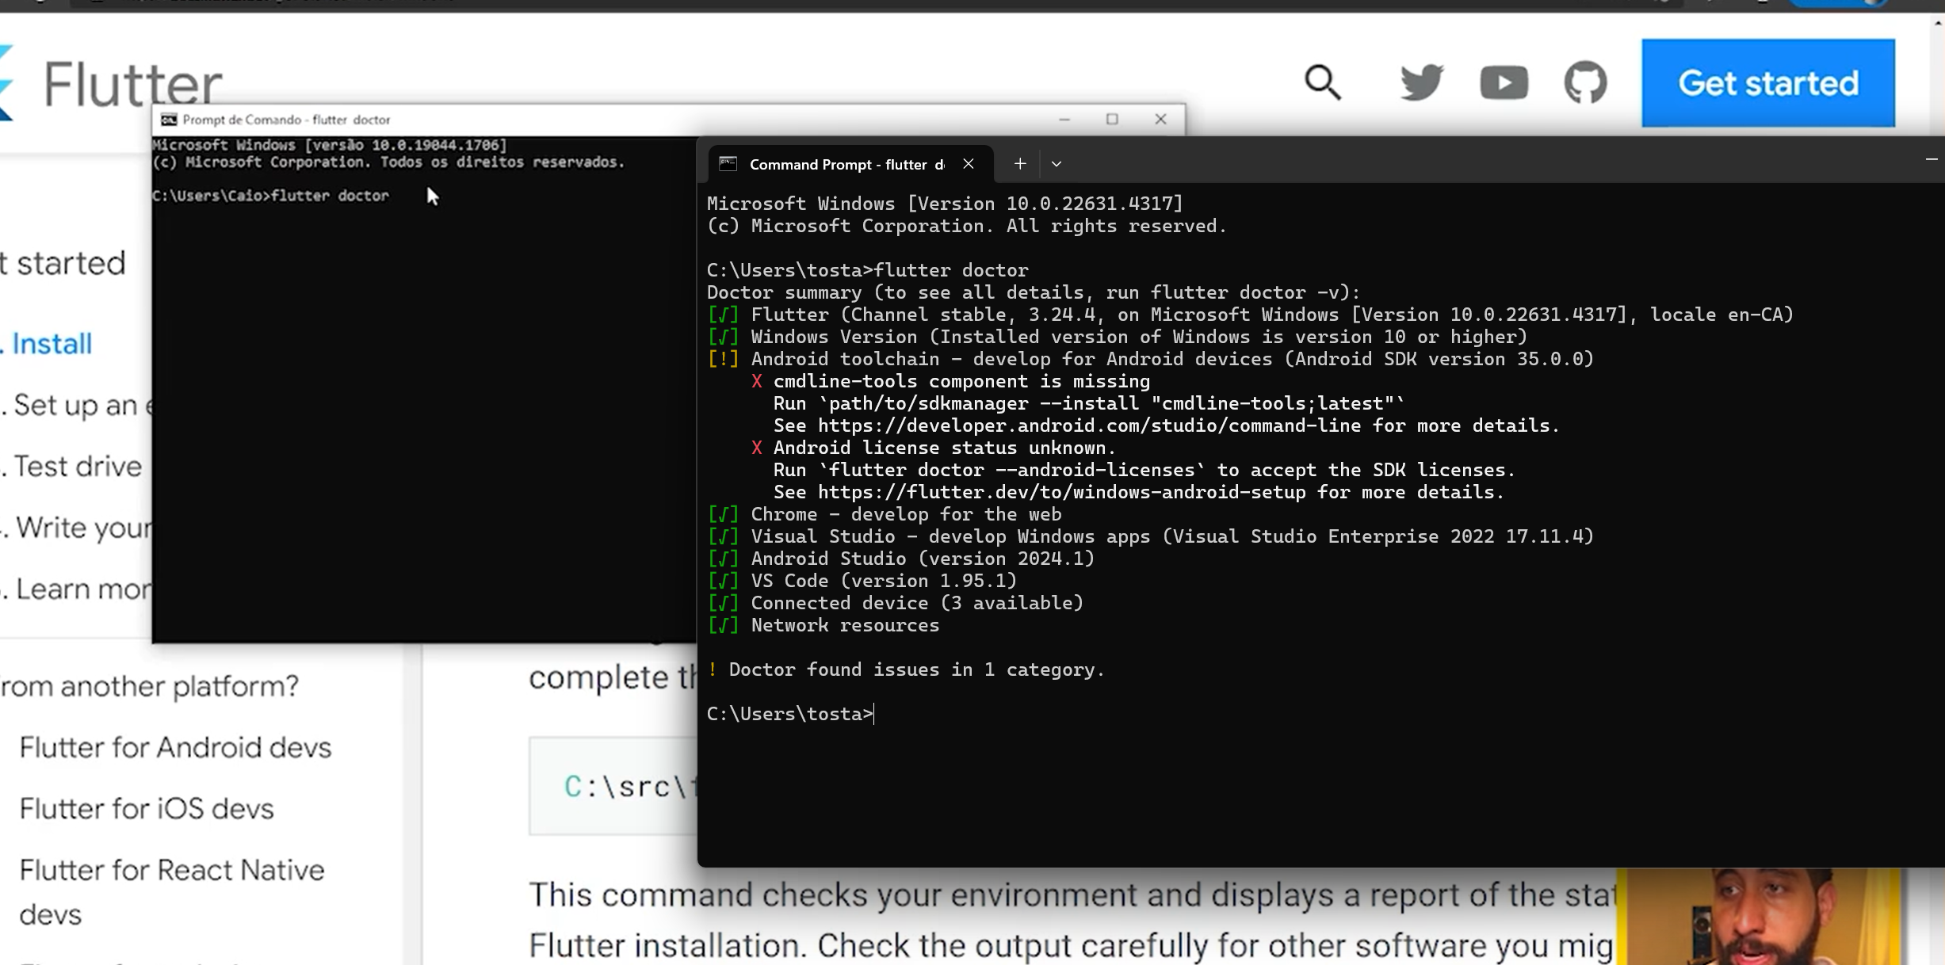Open Flutter's GitHub repository icon
The image size is (1945, 965).
pos(1585,82)
